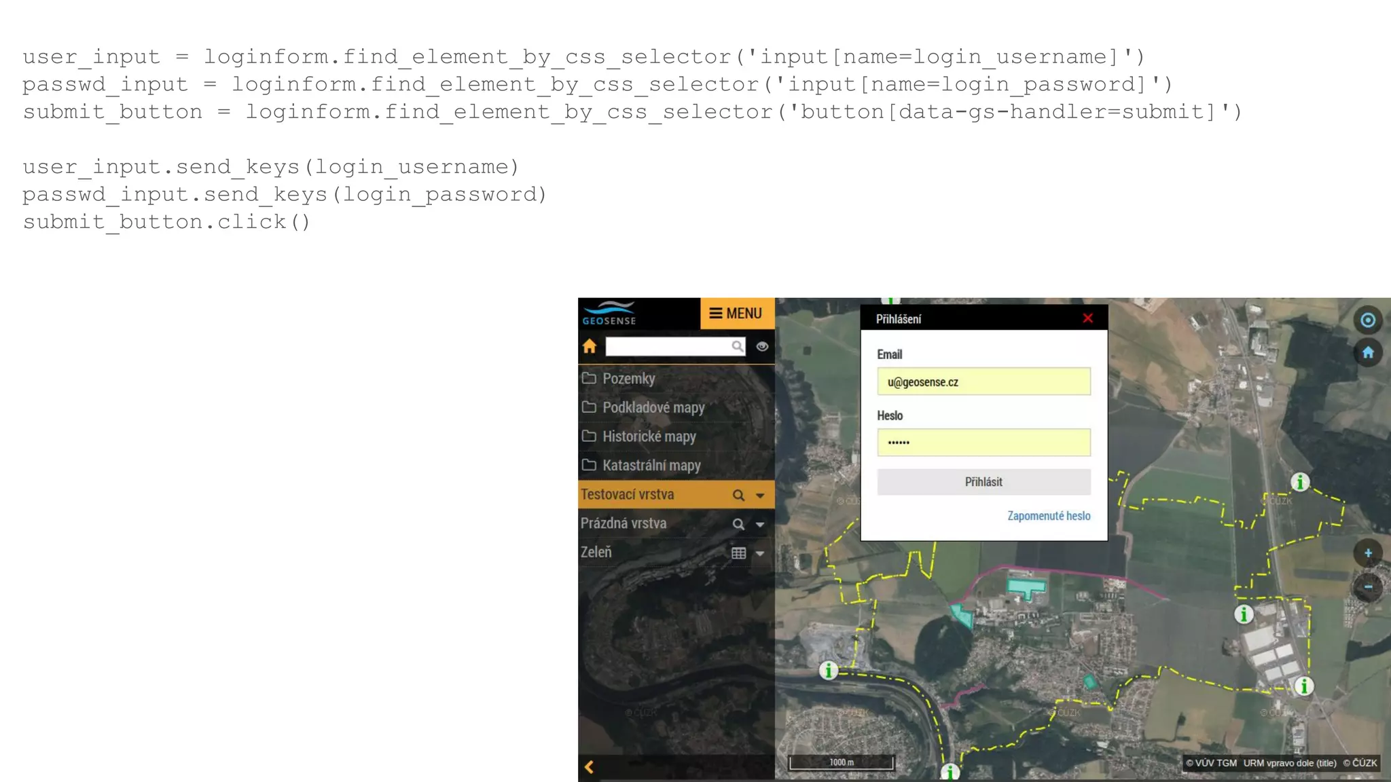The width and height of the screenshot is (1391, 782).
Task: Click the orange home icon in sidebar
Action: [x=589, y=347]
